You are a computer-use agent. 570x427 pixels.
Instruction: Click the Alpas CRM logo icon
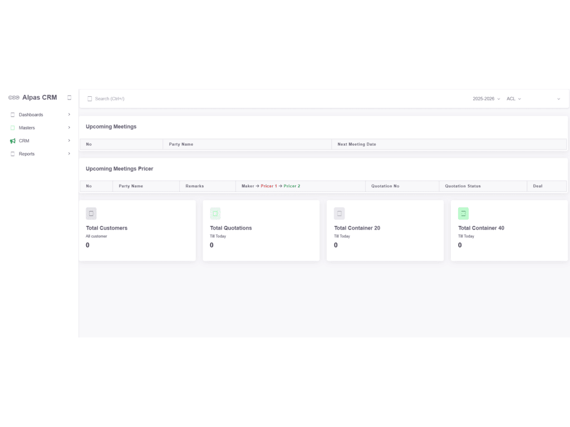click(x=14, y=98)
